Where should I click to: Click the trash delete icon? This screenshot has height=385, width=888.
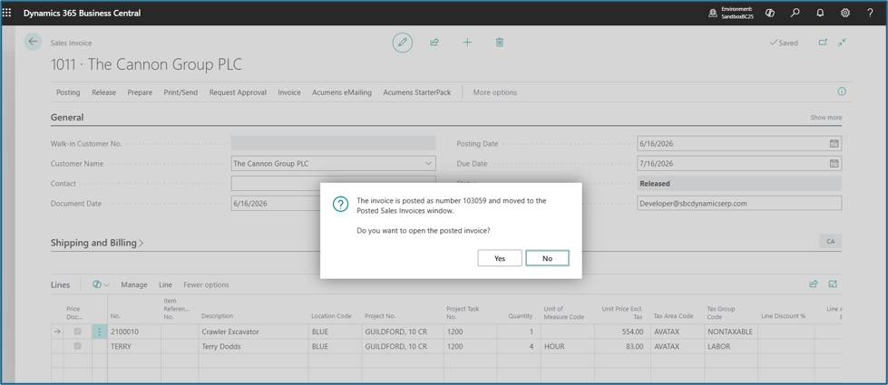[x=500, y=43]
